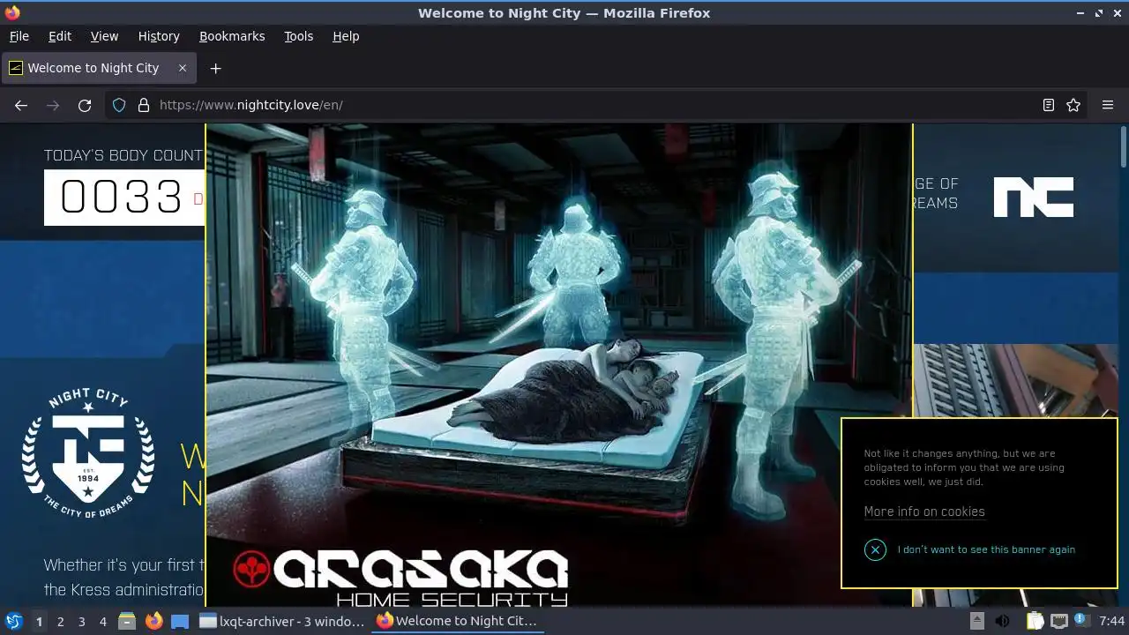Image resolution: width=1129 pixels, height=635 pixels.
Task: Open the volume speaker tray icon
Action: coord(1002,621)
